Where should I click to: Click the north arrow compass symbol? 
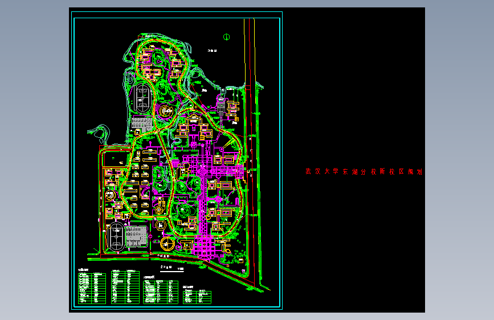click(x=227, y=37)
